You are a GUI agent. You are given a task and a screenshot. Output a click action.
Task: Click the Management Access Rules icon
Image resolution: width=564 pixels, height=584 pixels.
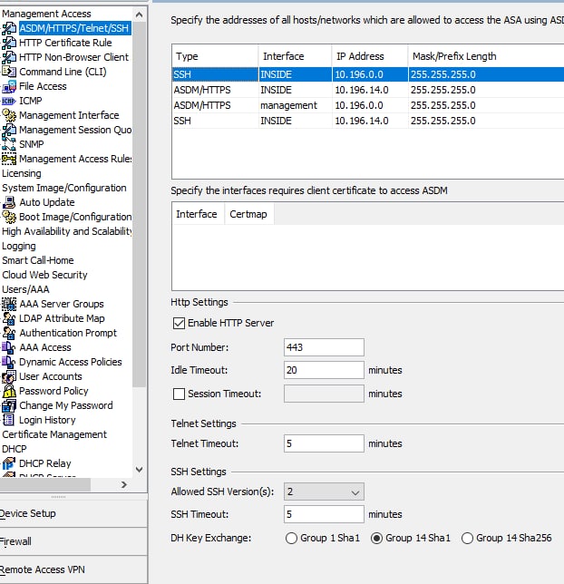[9, 159]
